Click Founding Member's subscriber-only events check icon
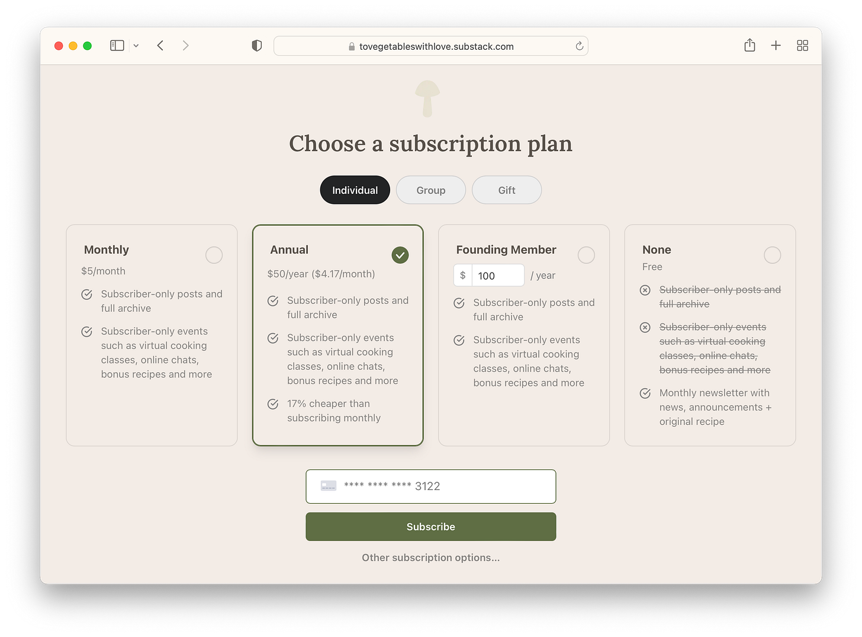 (x=459, y=341)
